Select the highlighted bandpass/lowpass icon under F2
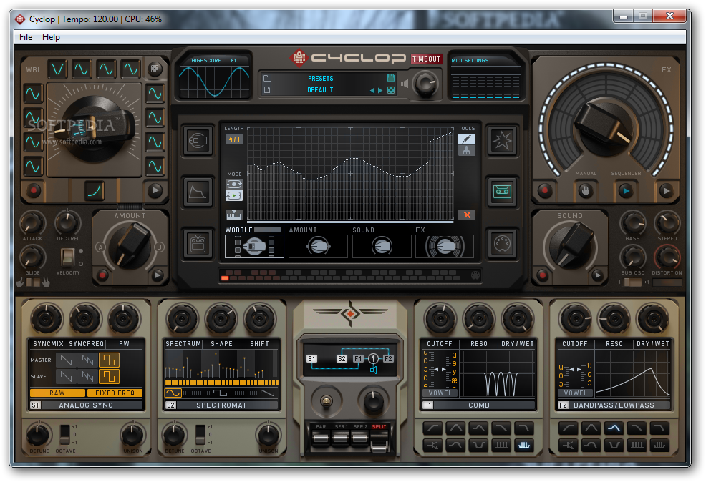 [x=614, y=428]
